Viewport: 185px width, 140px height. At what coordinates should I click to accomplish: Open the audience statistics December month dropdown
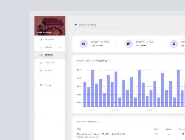(109, 61)
